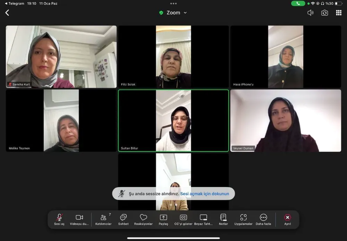The image size is (347, 241).
Task: Switch camera using the flip icon
Action: pyautogui.click(x=324, y=13)
